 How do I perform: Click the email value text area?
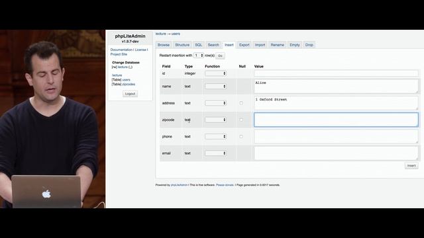pyautogui.click(x=336, y=153)
